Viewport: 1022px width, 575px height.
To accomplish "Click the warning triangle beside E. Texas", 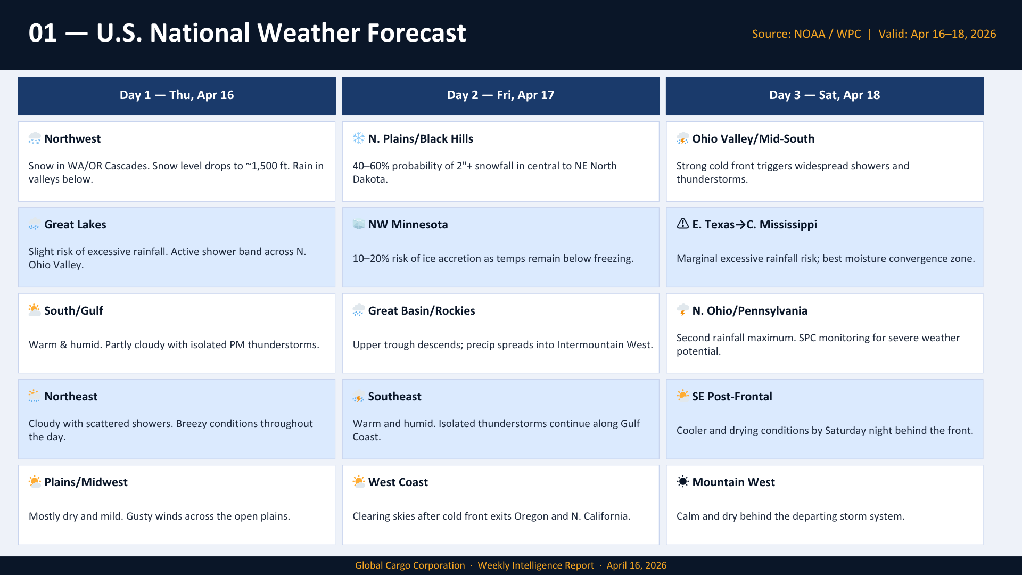I will point(682,224).
